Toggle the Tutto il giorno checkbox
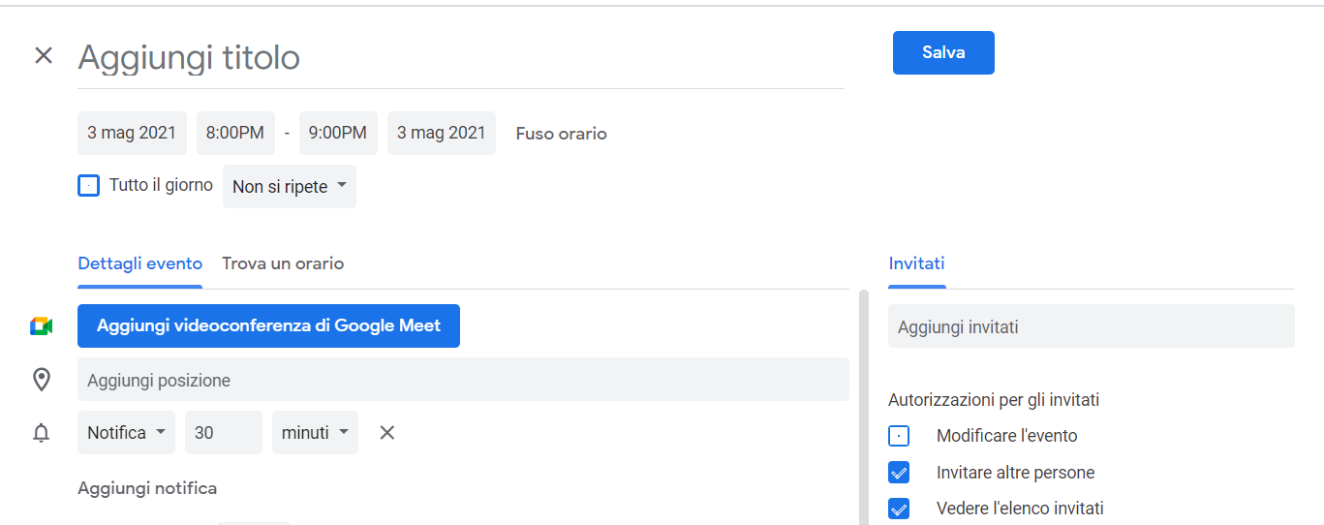 click(x=88, y=185)
